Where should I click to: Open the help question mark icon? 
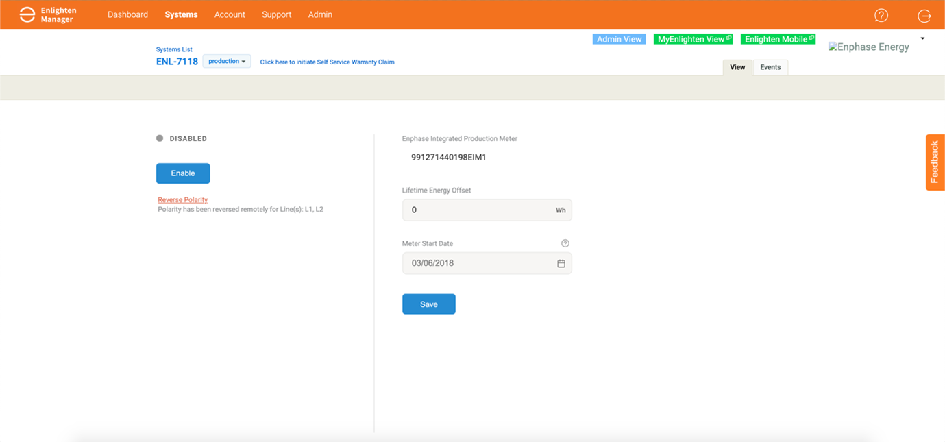click(881, 15)
